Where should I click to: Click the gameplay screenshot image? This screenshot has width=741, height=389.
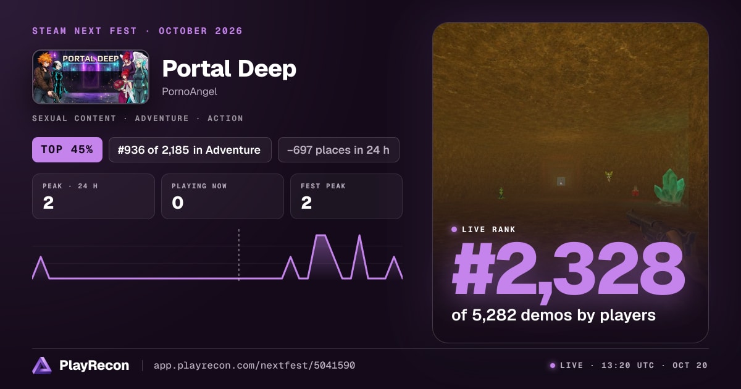coord(571,183)
